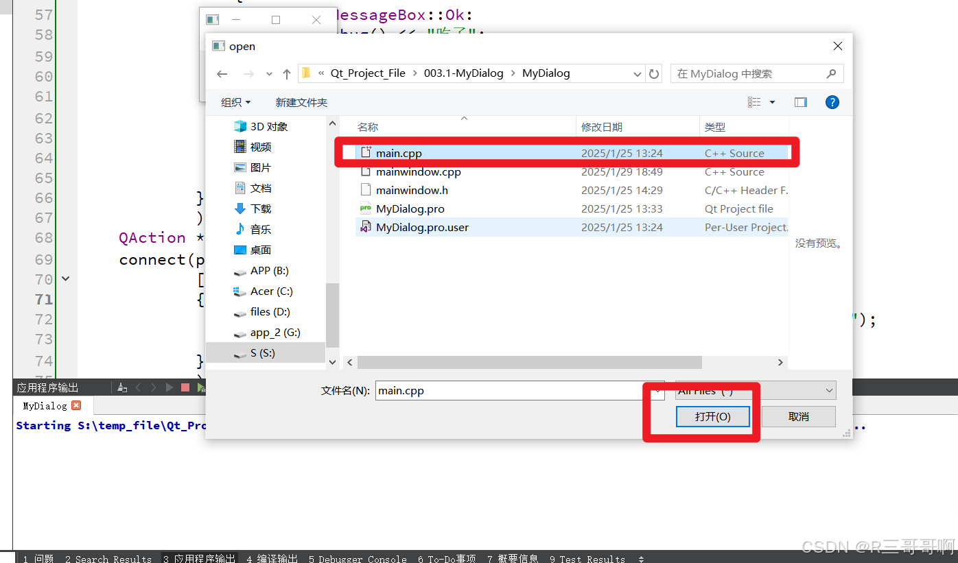The width and height of the screenshot is (958, 563).
Task: Click the 取消 button
Action: coord(799,416)
